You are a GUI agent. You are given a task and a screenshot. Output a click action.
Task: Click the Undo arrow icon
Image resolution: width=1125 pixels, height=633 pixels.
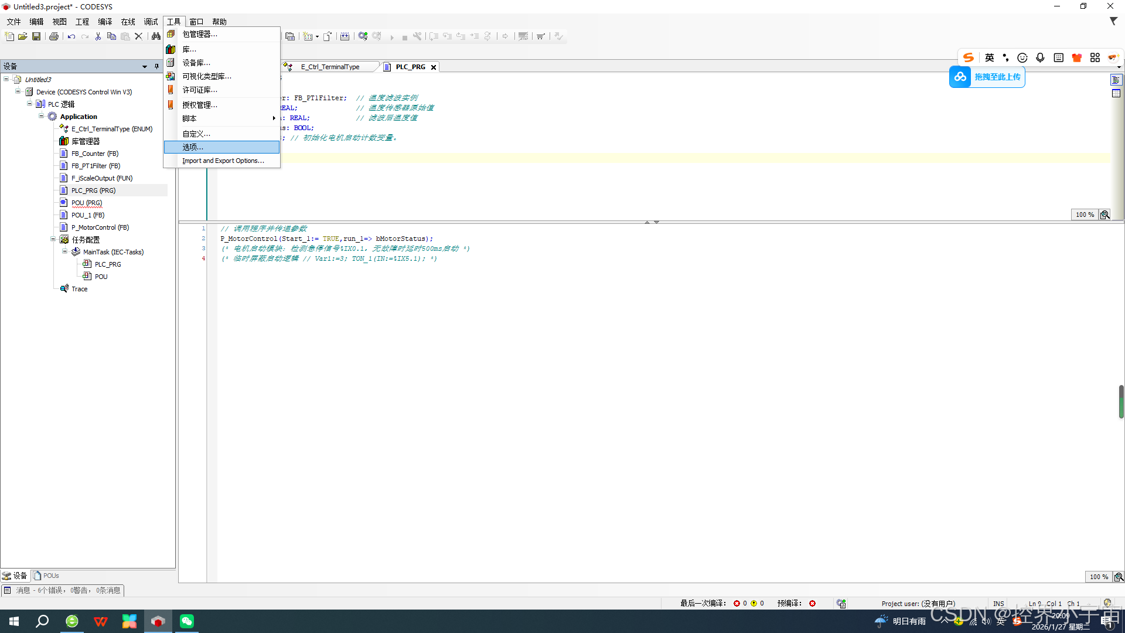[71, 36]
